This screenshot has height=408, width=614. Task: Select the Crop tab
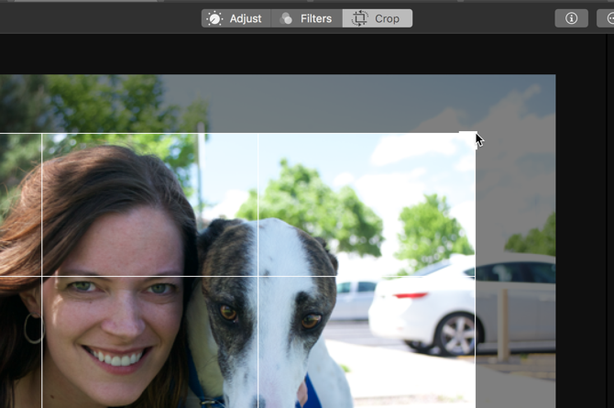click(x=377, y=18)
